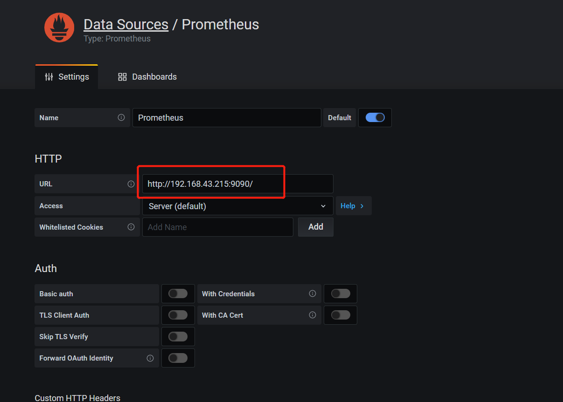This screenshot has width=563, height=402.
Task: Expand the Help section next to Access
Action: (x=354, y=206)
